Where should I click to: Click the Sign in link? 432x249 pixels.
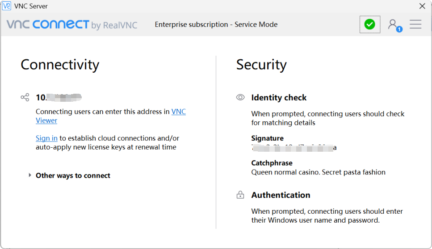(46, 138)
